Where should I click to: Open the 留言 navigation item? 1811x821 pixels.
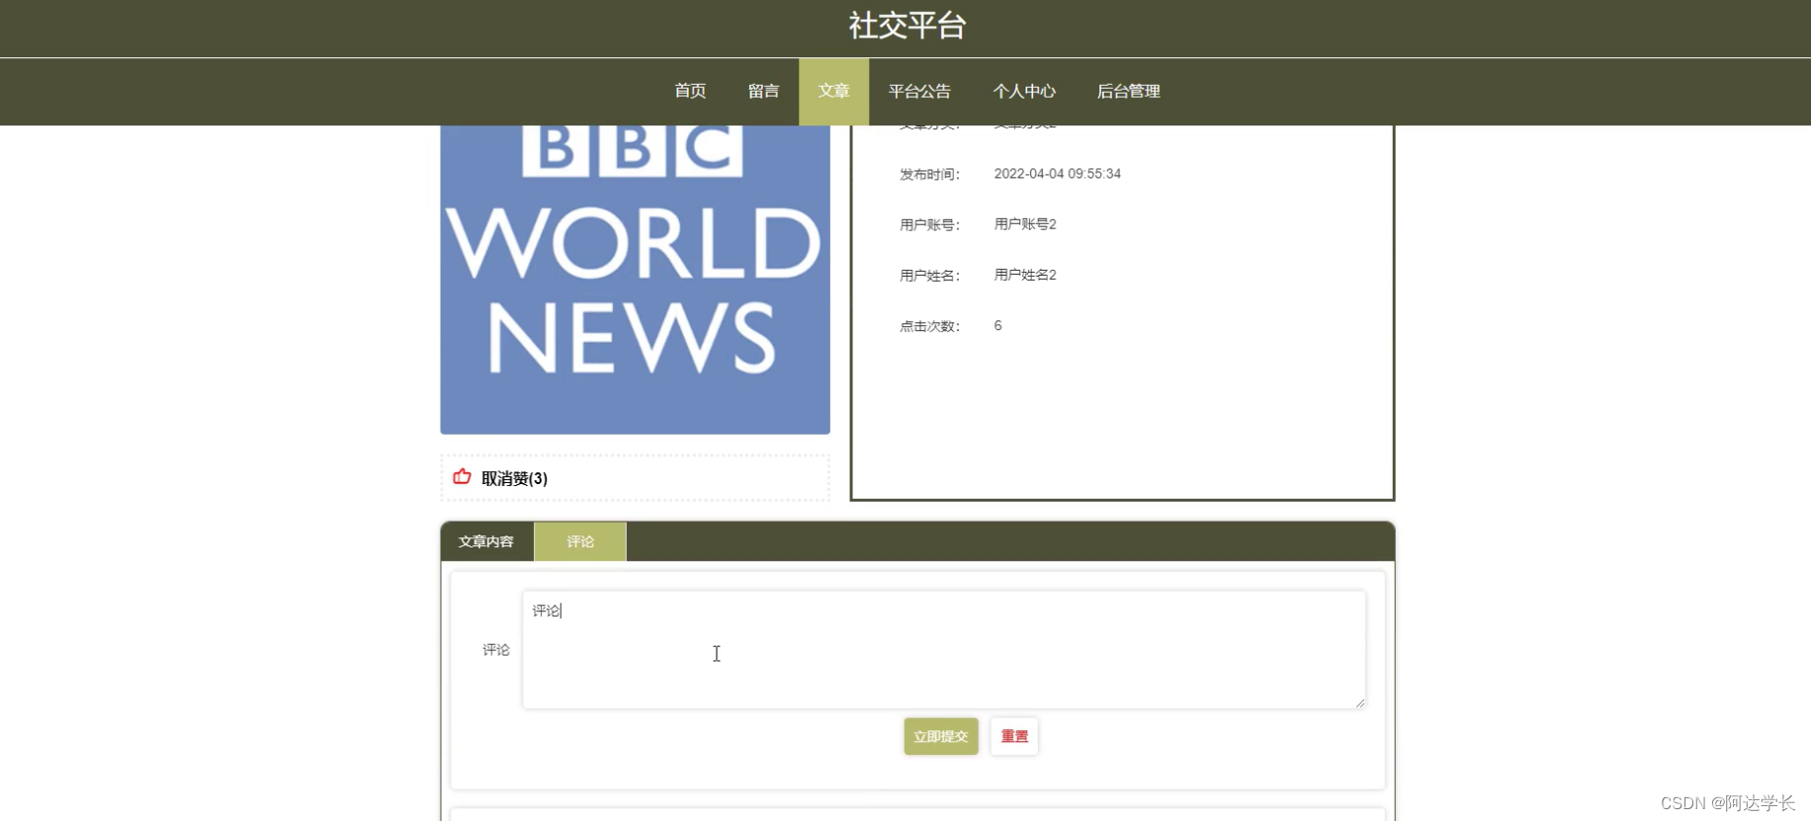pyautogui.click(x=763, y=91)
